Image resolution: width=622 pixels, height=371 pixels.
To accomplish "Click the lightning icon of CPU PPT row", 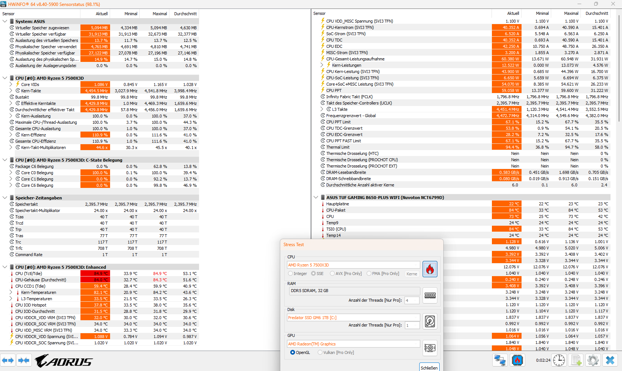I will pyautogui.click(x=323, y=90).
